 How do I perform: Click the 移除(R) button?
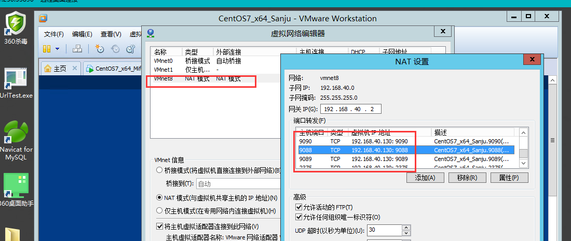pyautogui.click(x=468, y=178)
